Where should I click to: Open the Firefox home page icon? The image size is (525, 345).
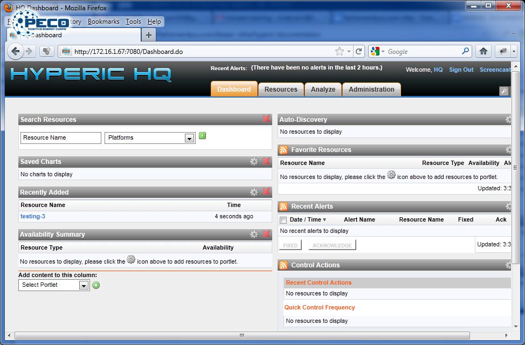[483, 51]
